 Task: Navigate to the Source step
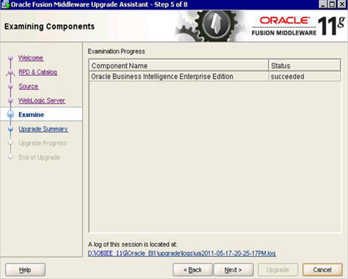click(x=29, y=86)
